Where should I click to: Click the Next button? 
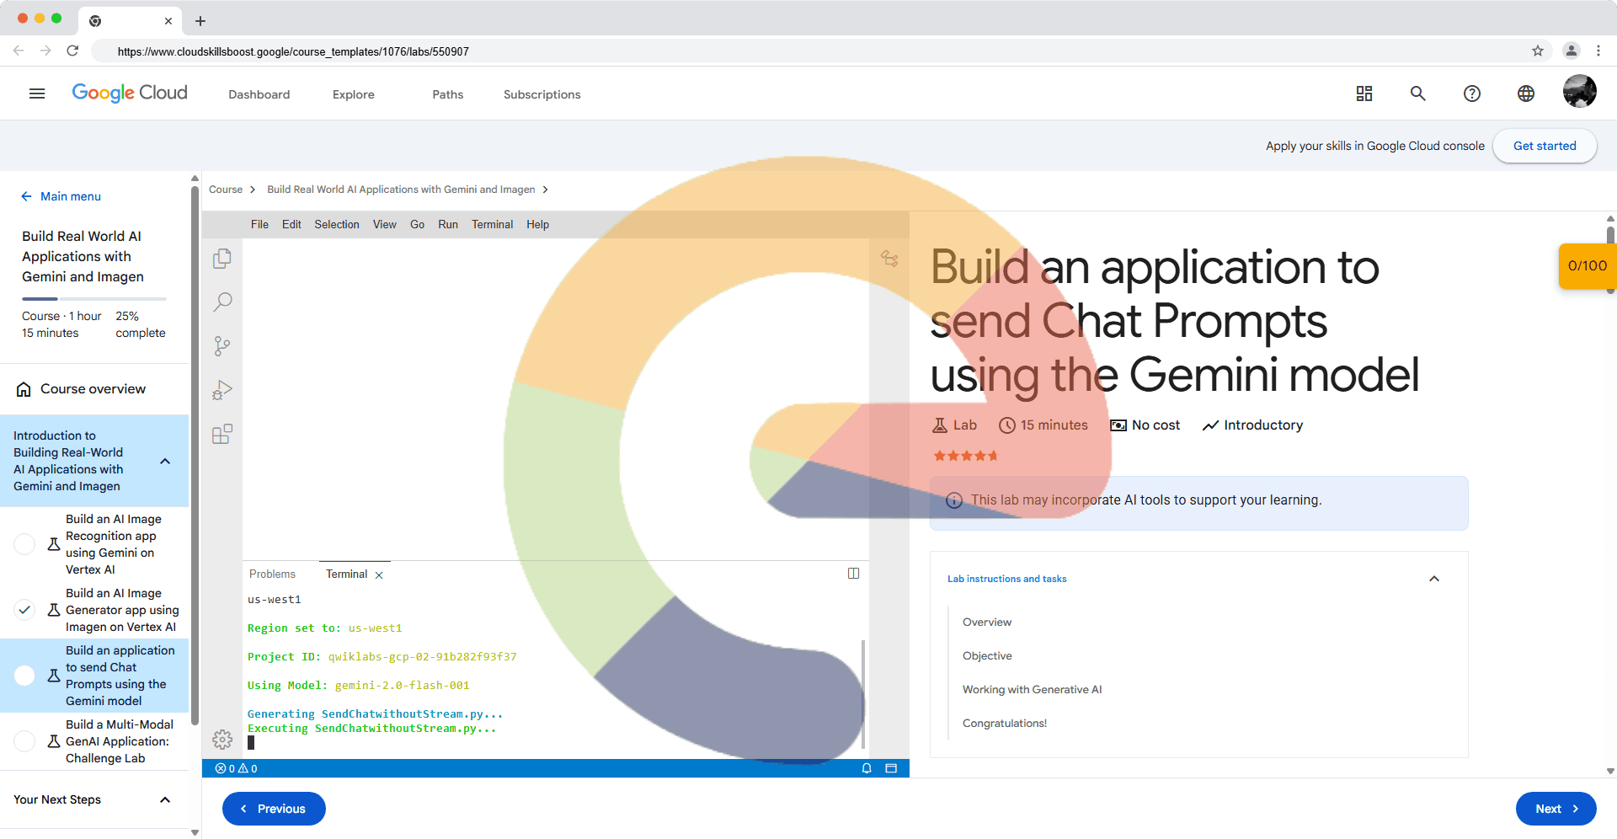click(1555, 809)
